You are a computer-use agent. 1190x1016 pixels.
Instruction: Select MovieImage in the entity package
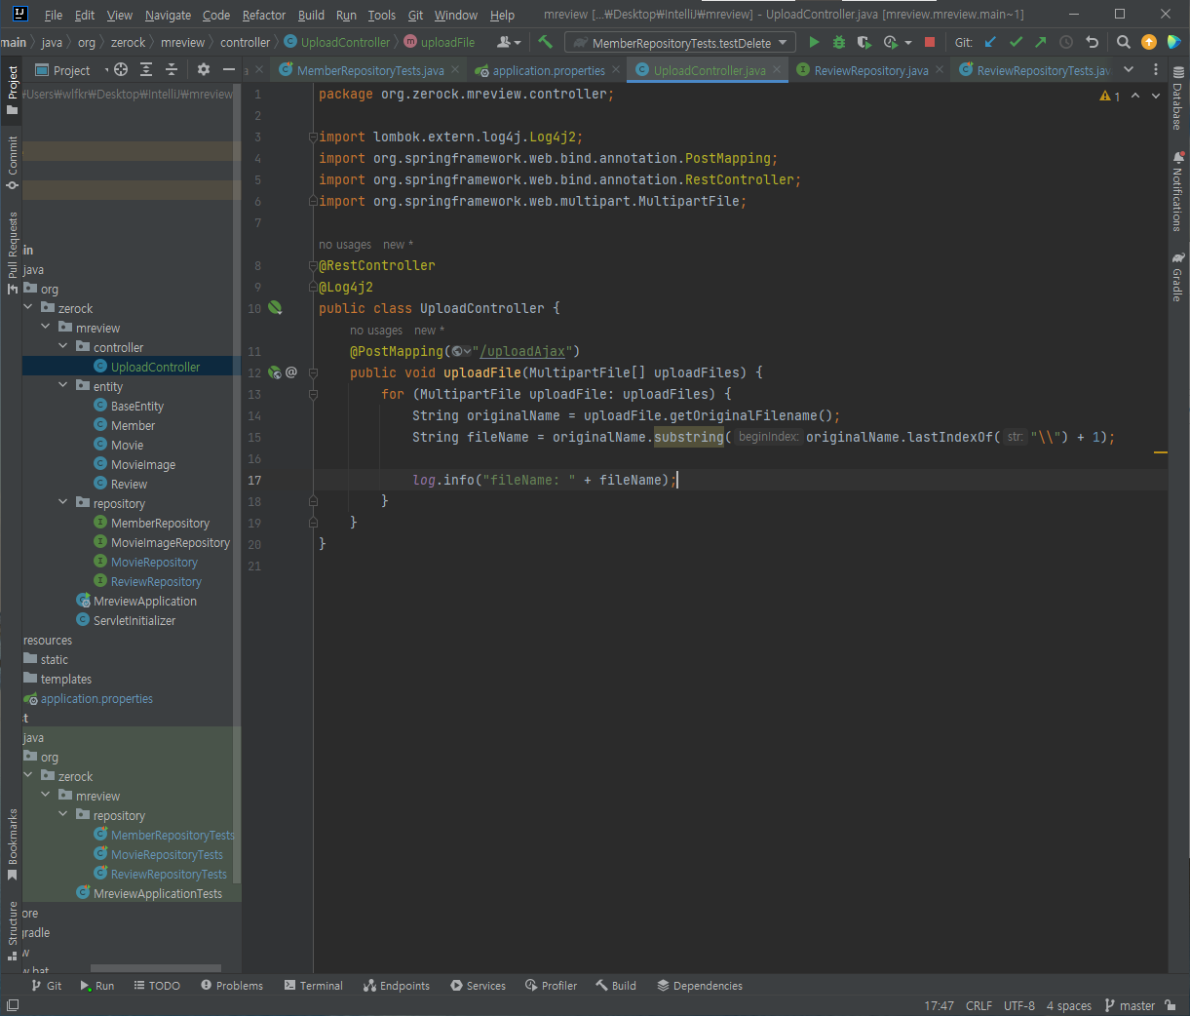pos(134,464)
